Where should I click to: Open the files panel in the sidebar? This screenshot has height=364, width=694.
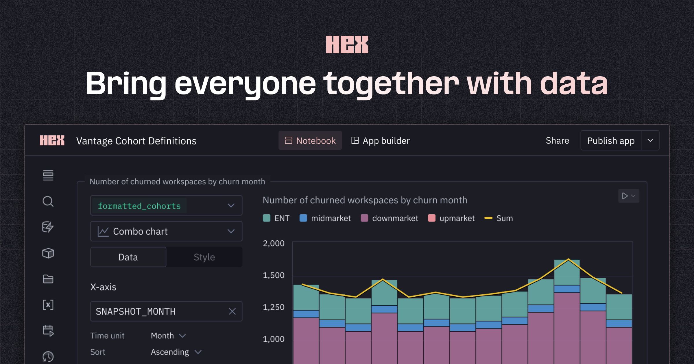click(48, 279)
